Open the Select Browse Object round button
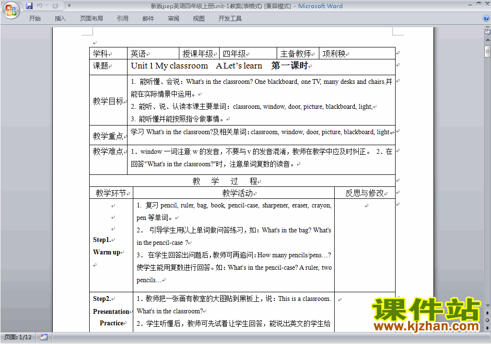The height and width of the screenshot is (344, 491). tap(488, 320)
